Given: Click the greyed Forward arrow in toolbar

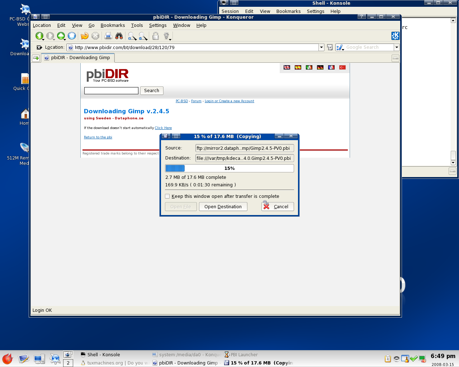Looking at the screenshot, I should (x=50, y=36).
